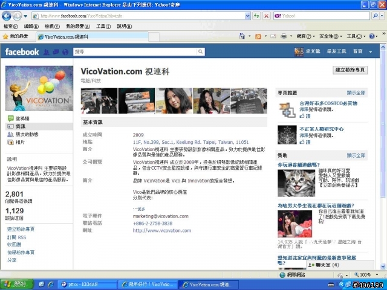387x290 pixels.
Task: Expand the 安全性(S) command bar dropdown
Action: point(331,36)
